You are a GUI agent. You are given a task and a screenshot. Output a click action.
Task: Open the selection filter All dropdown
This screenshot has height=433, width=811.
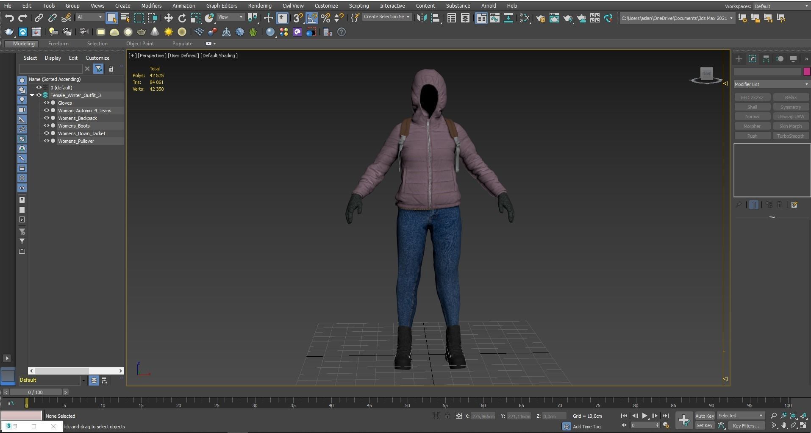[90, 17]
